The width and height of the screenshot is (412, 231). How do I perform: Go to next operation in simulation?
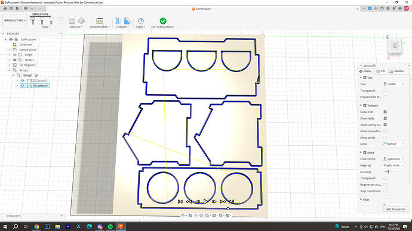tap(223, 201)
